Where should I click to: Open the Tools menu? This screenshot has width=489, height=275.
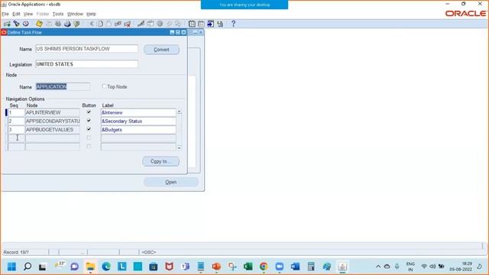pos(58,14)
